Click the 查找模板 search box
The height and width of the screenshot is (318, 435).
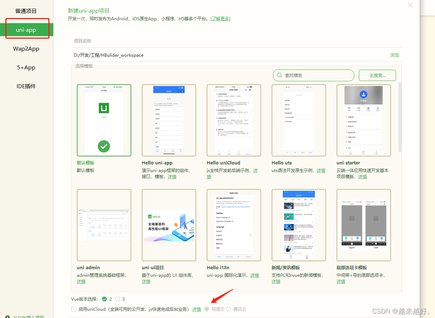(313, 75)
